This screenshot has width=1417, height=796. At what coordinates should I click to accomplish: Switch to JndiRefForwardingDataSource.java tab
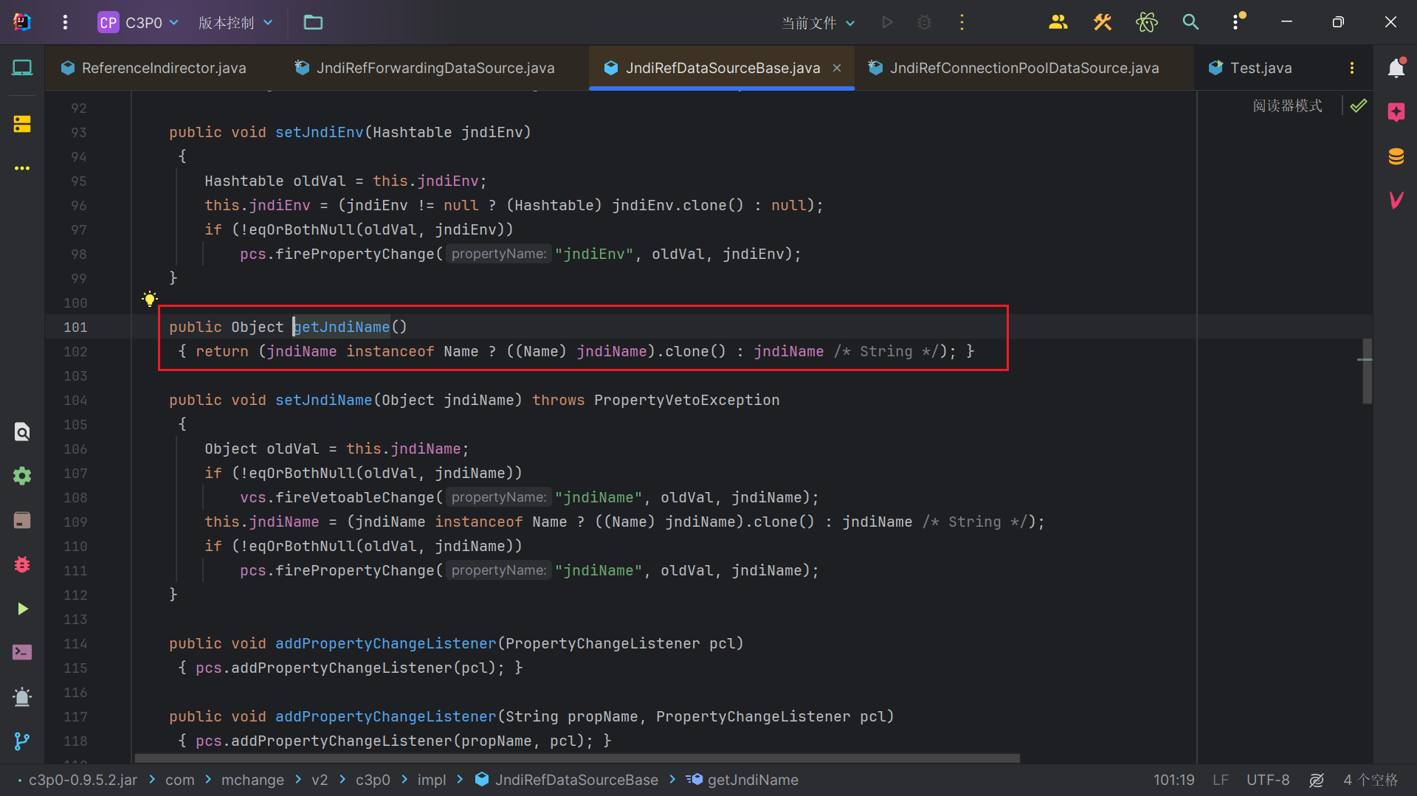tap(424, 68)
